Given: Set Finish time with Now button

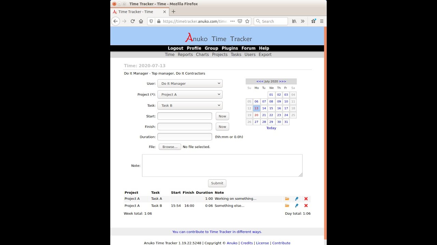Looking at the screenshot, I should [222, 127].
